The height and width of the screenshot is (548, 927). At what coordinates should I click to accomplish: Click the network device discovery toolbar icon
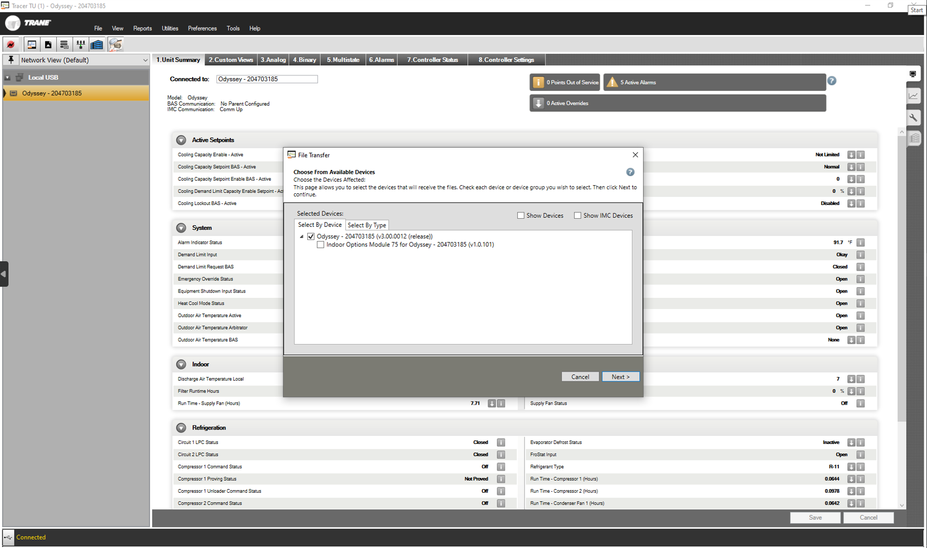pyautogui.click(x=81, y=45)
